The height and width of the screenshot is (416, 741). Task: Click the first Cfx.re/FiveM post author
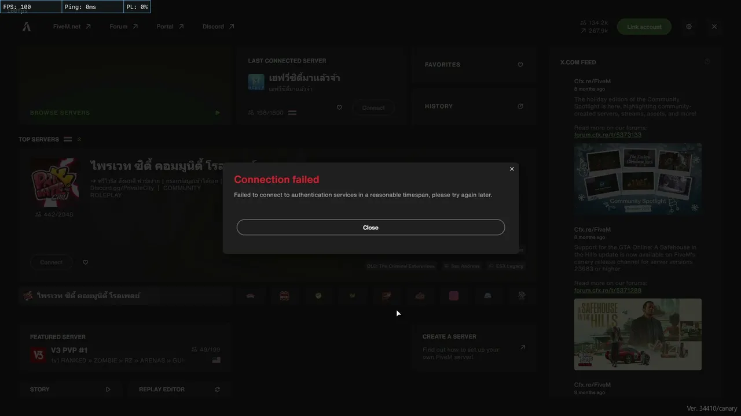tap(592, 81)
